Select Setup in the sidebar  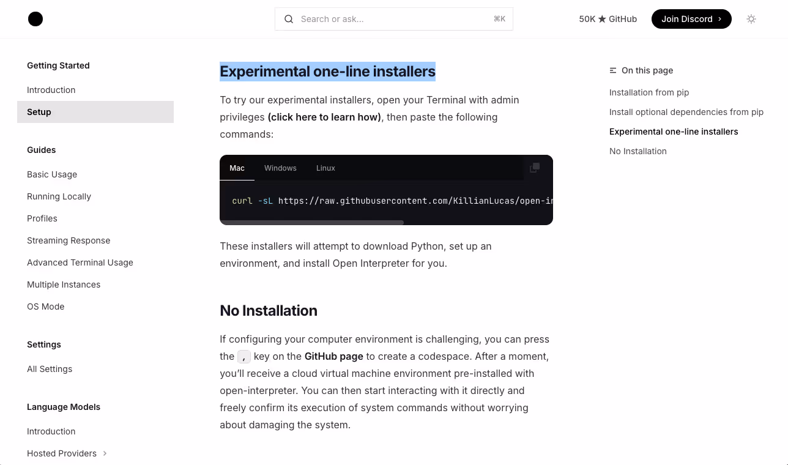[x=95, y=112]
